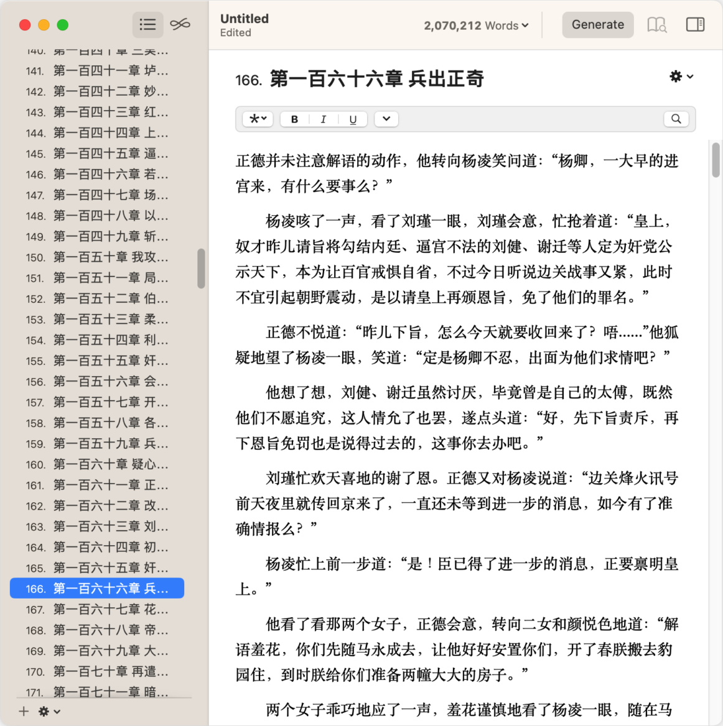Select chapter 145 第一百四十五章
The image size is (723, 726).
pyautogui.click(x=97, y=154)
